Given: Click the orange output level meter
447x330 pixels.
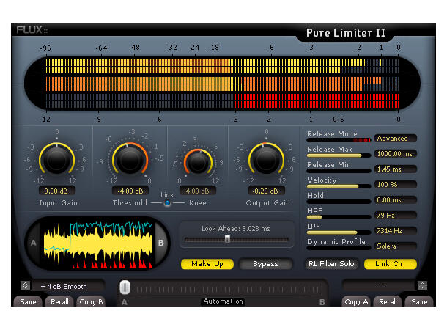Looking at the screenshot, I should point(222,84).
